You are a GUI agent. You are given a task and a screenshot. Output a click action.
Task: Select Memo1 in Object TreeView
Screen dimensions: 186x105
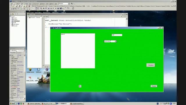coord(15,26)
